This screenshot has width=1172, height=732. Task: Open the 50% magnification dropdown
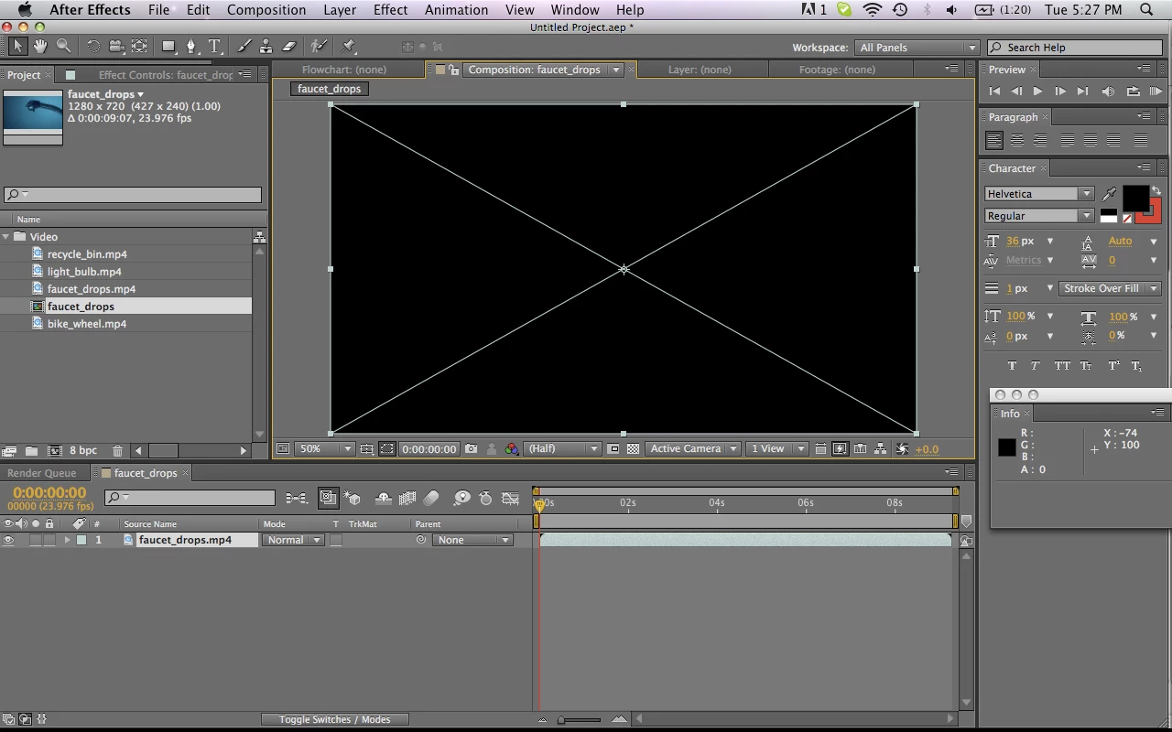pyautogui.click(x=325, y=449)
